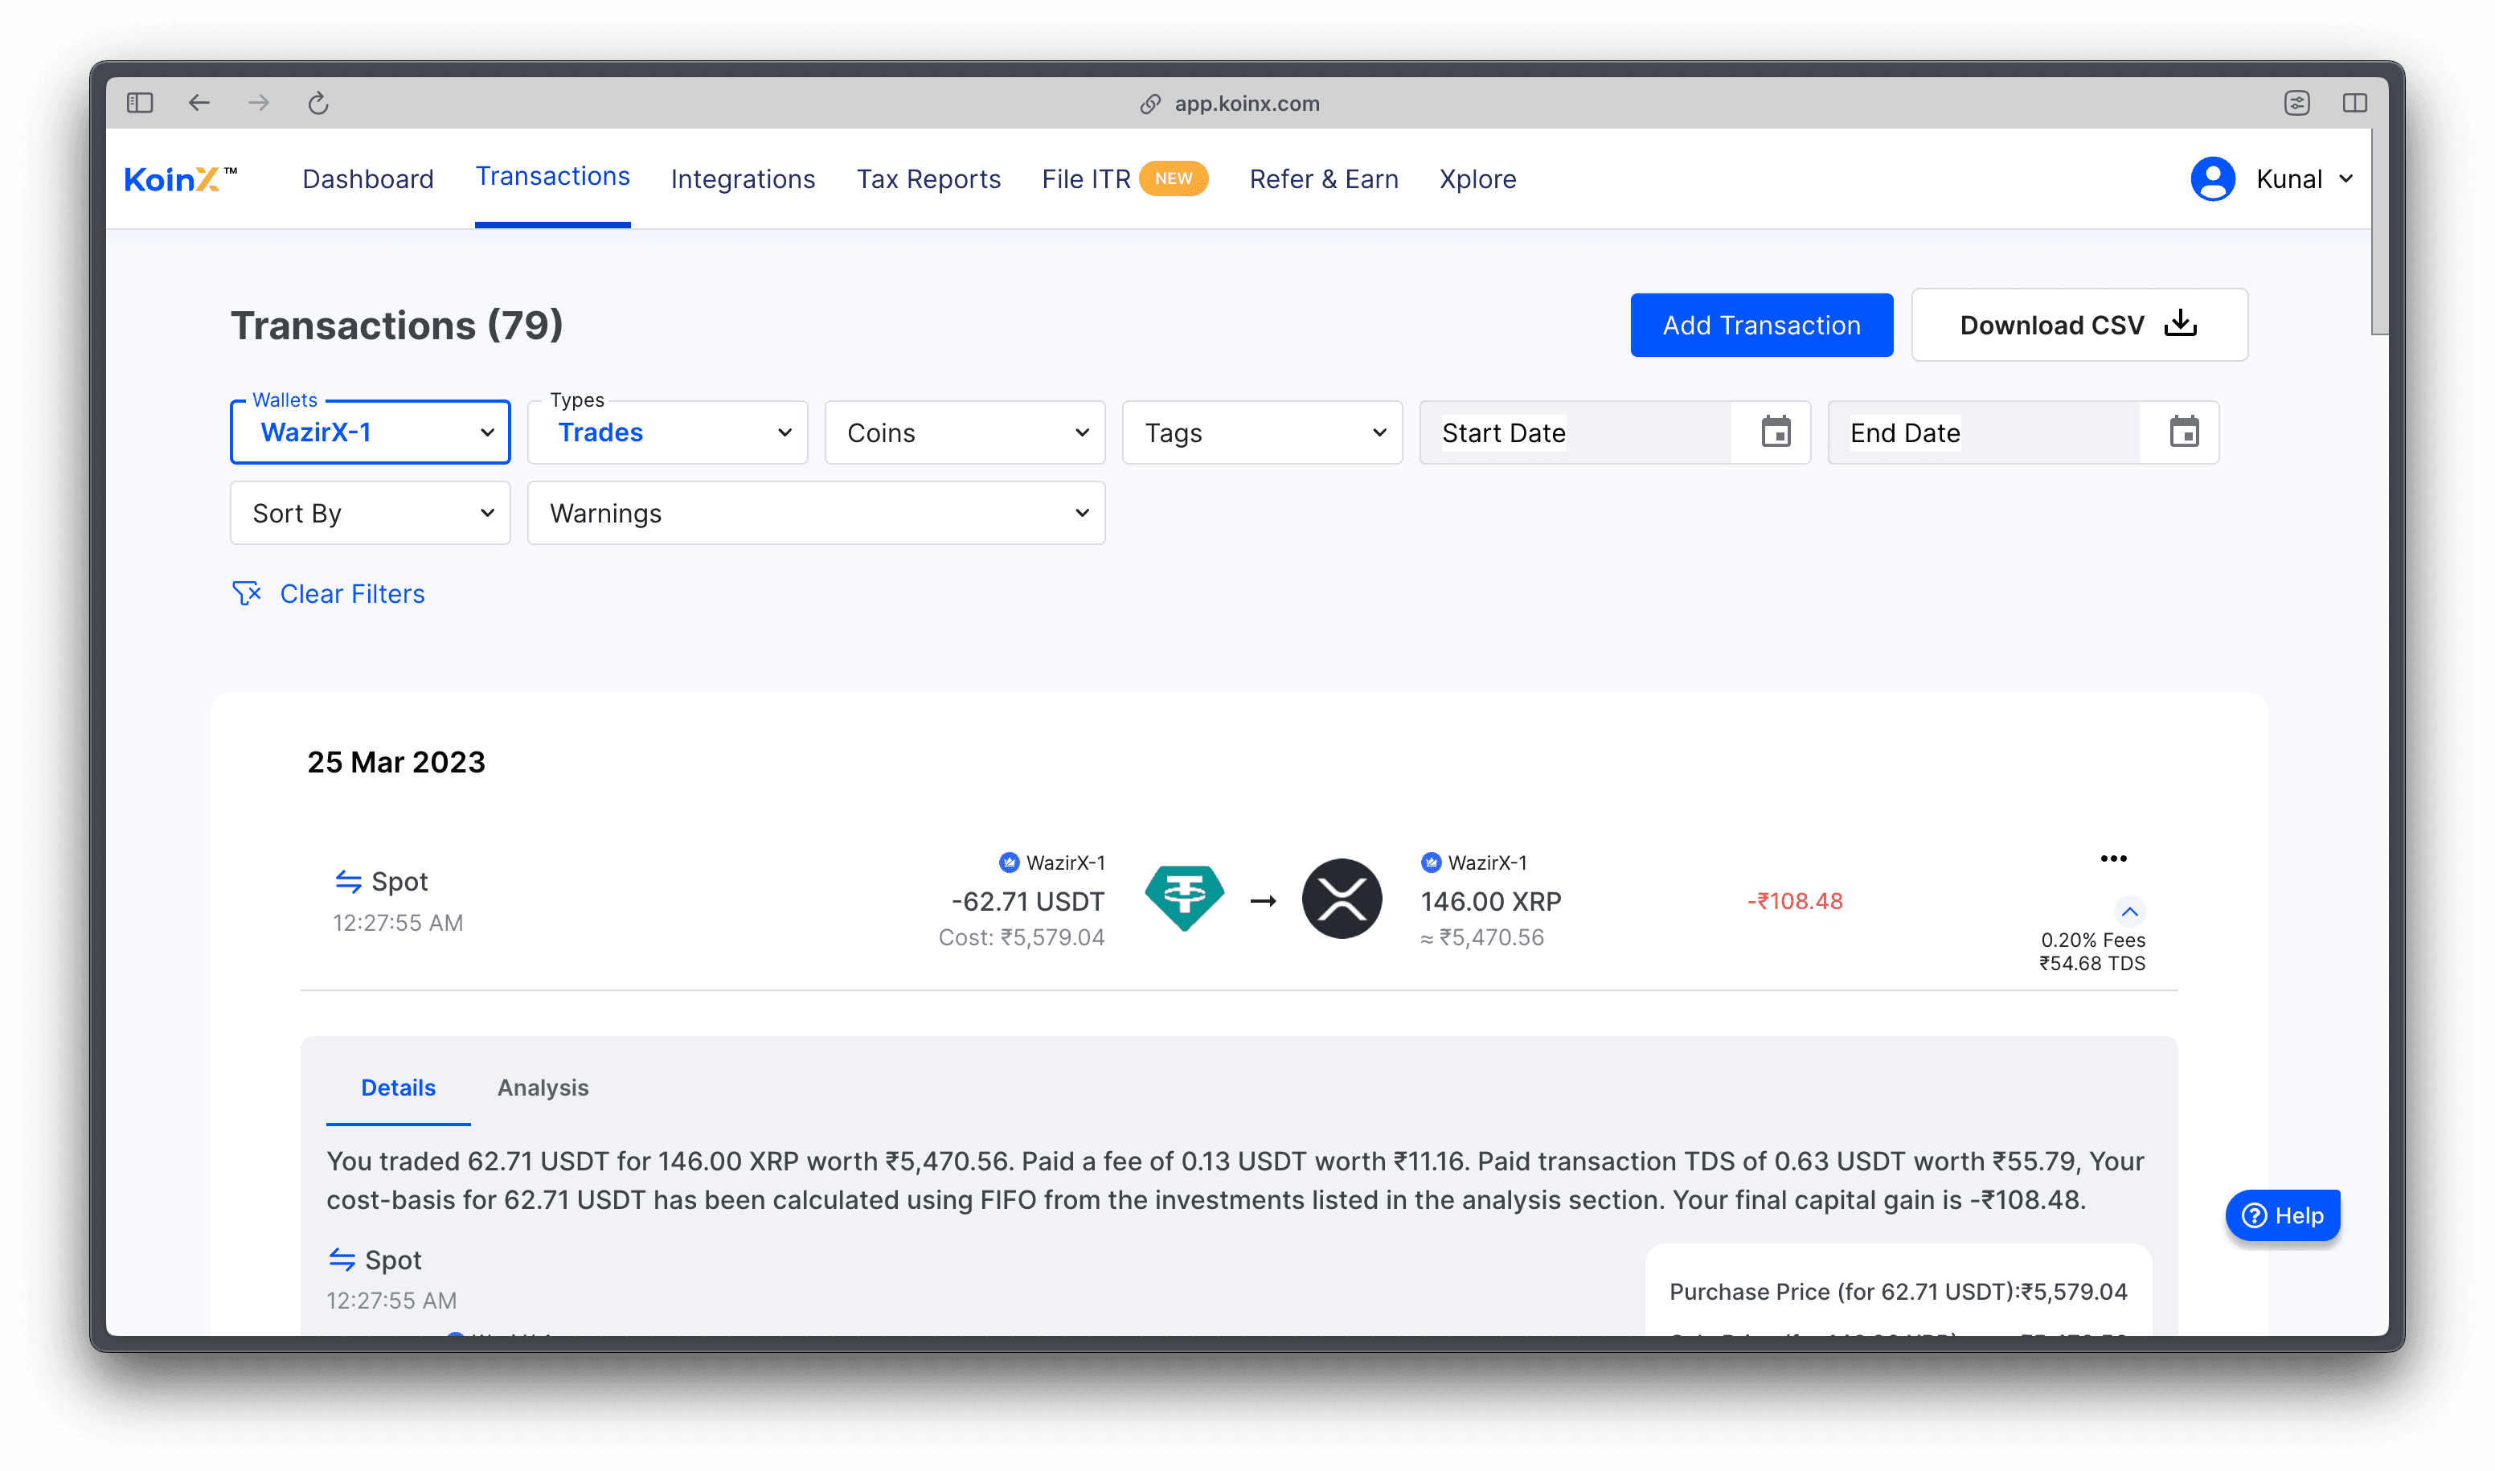The image size is (2495, 1471).
Task: Click the Kunal profile avatar icon
Action: pos(2213,179)
